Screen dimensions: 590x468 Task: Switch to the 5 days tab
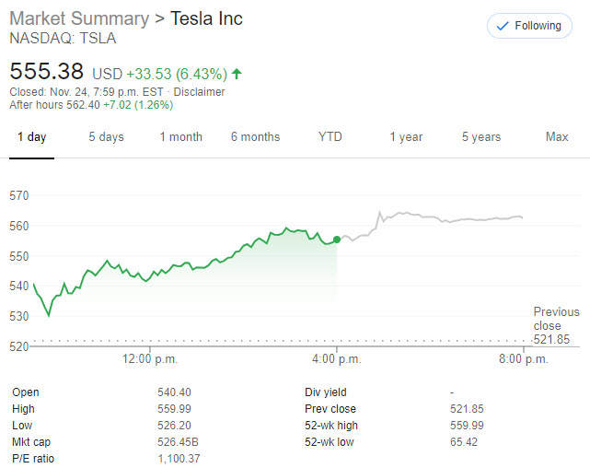point(106,136)
